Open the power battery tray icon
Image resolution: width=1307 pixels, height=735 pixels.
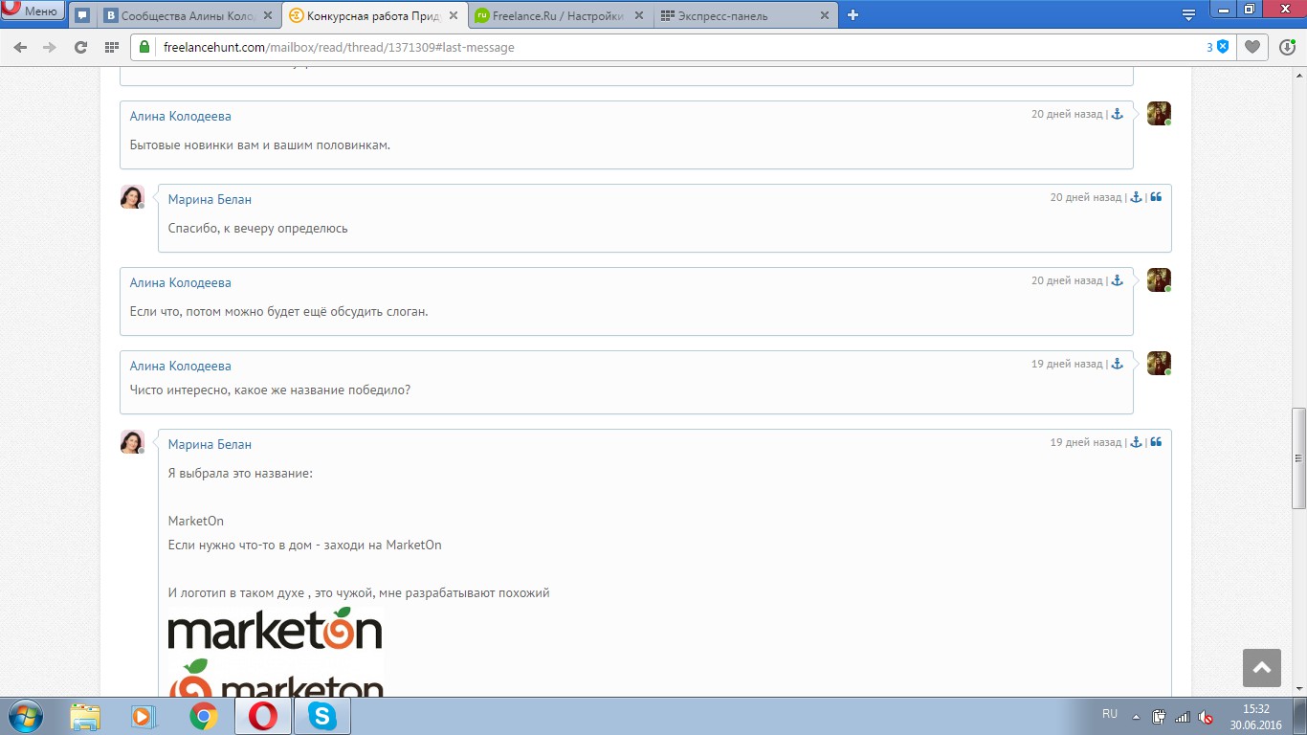click(1159, 716)
